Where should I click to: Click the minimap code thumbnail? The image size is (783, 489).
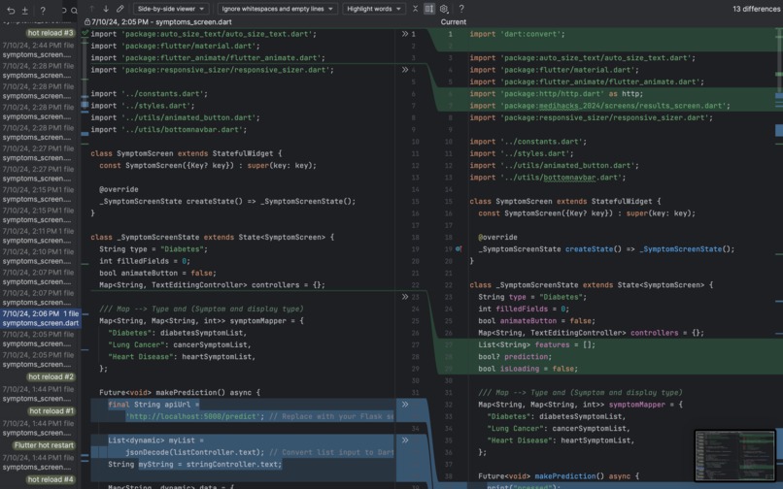coord(734,456)
